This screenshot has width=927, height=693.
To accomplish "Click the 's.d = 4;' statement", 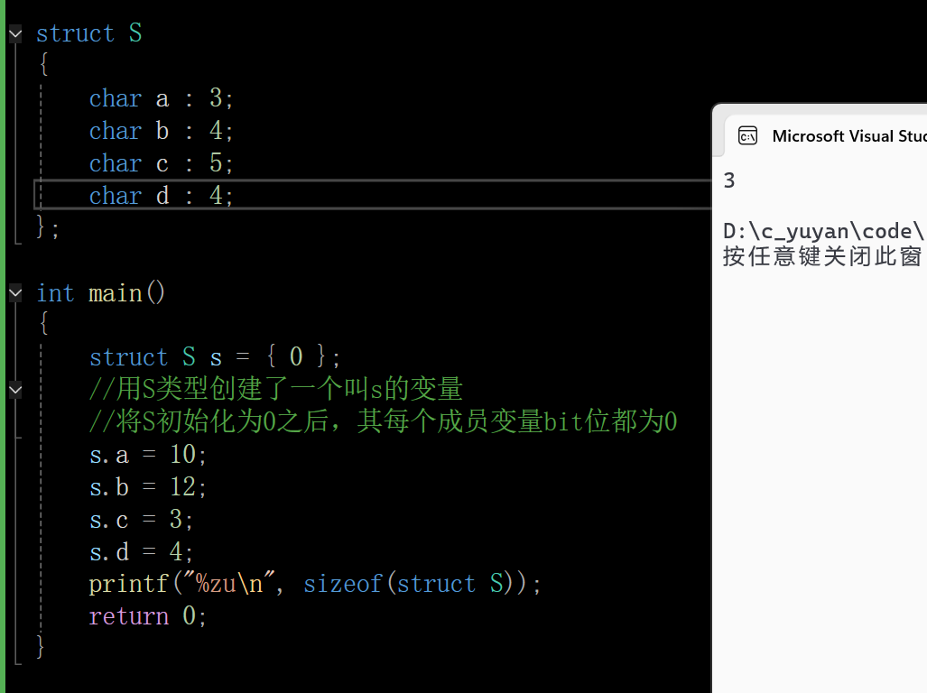I will (141, 552).
